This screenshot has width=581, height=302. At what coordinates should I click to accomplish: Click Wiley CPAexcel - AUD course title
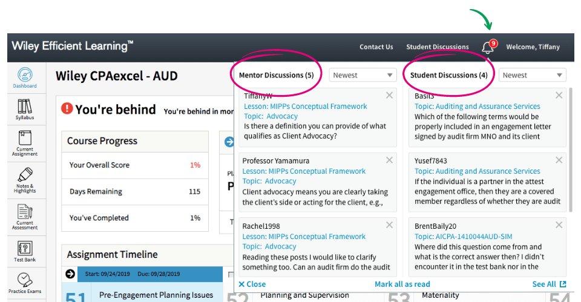coord(117,76)
